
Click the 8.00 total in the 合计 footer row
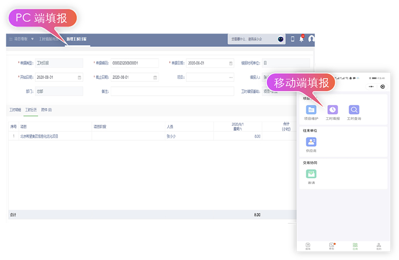pos(257,215)
